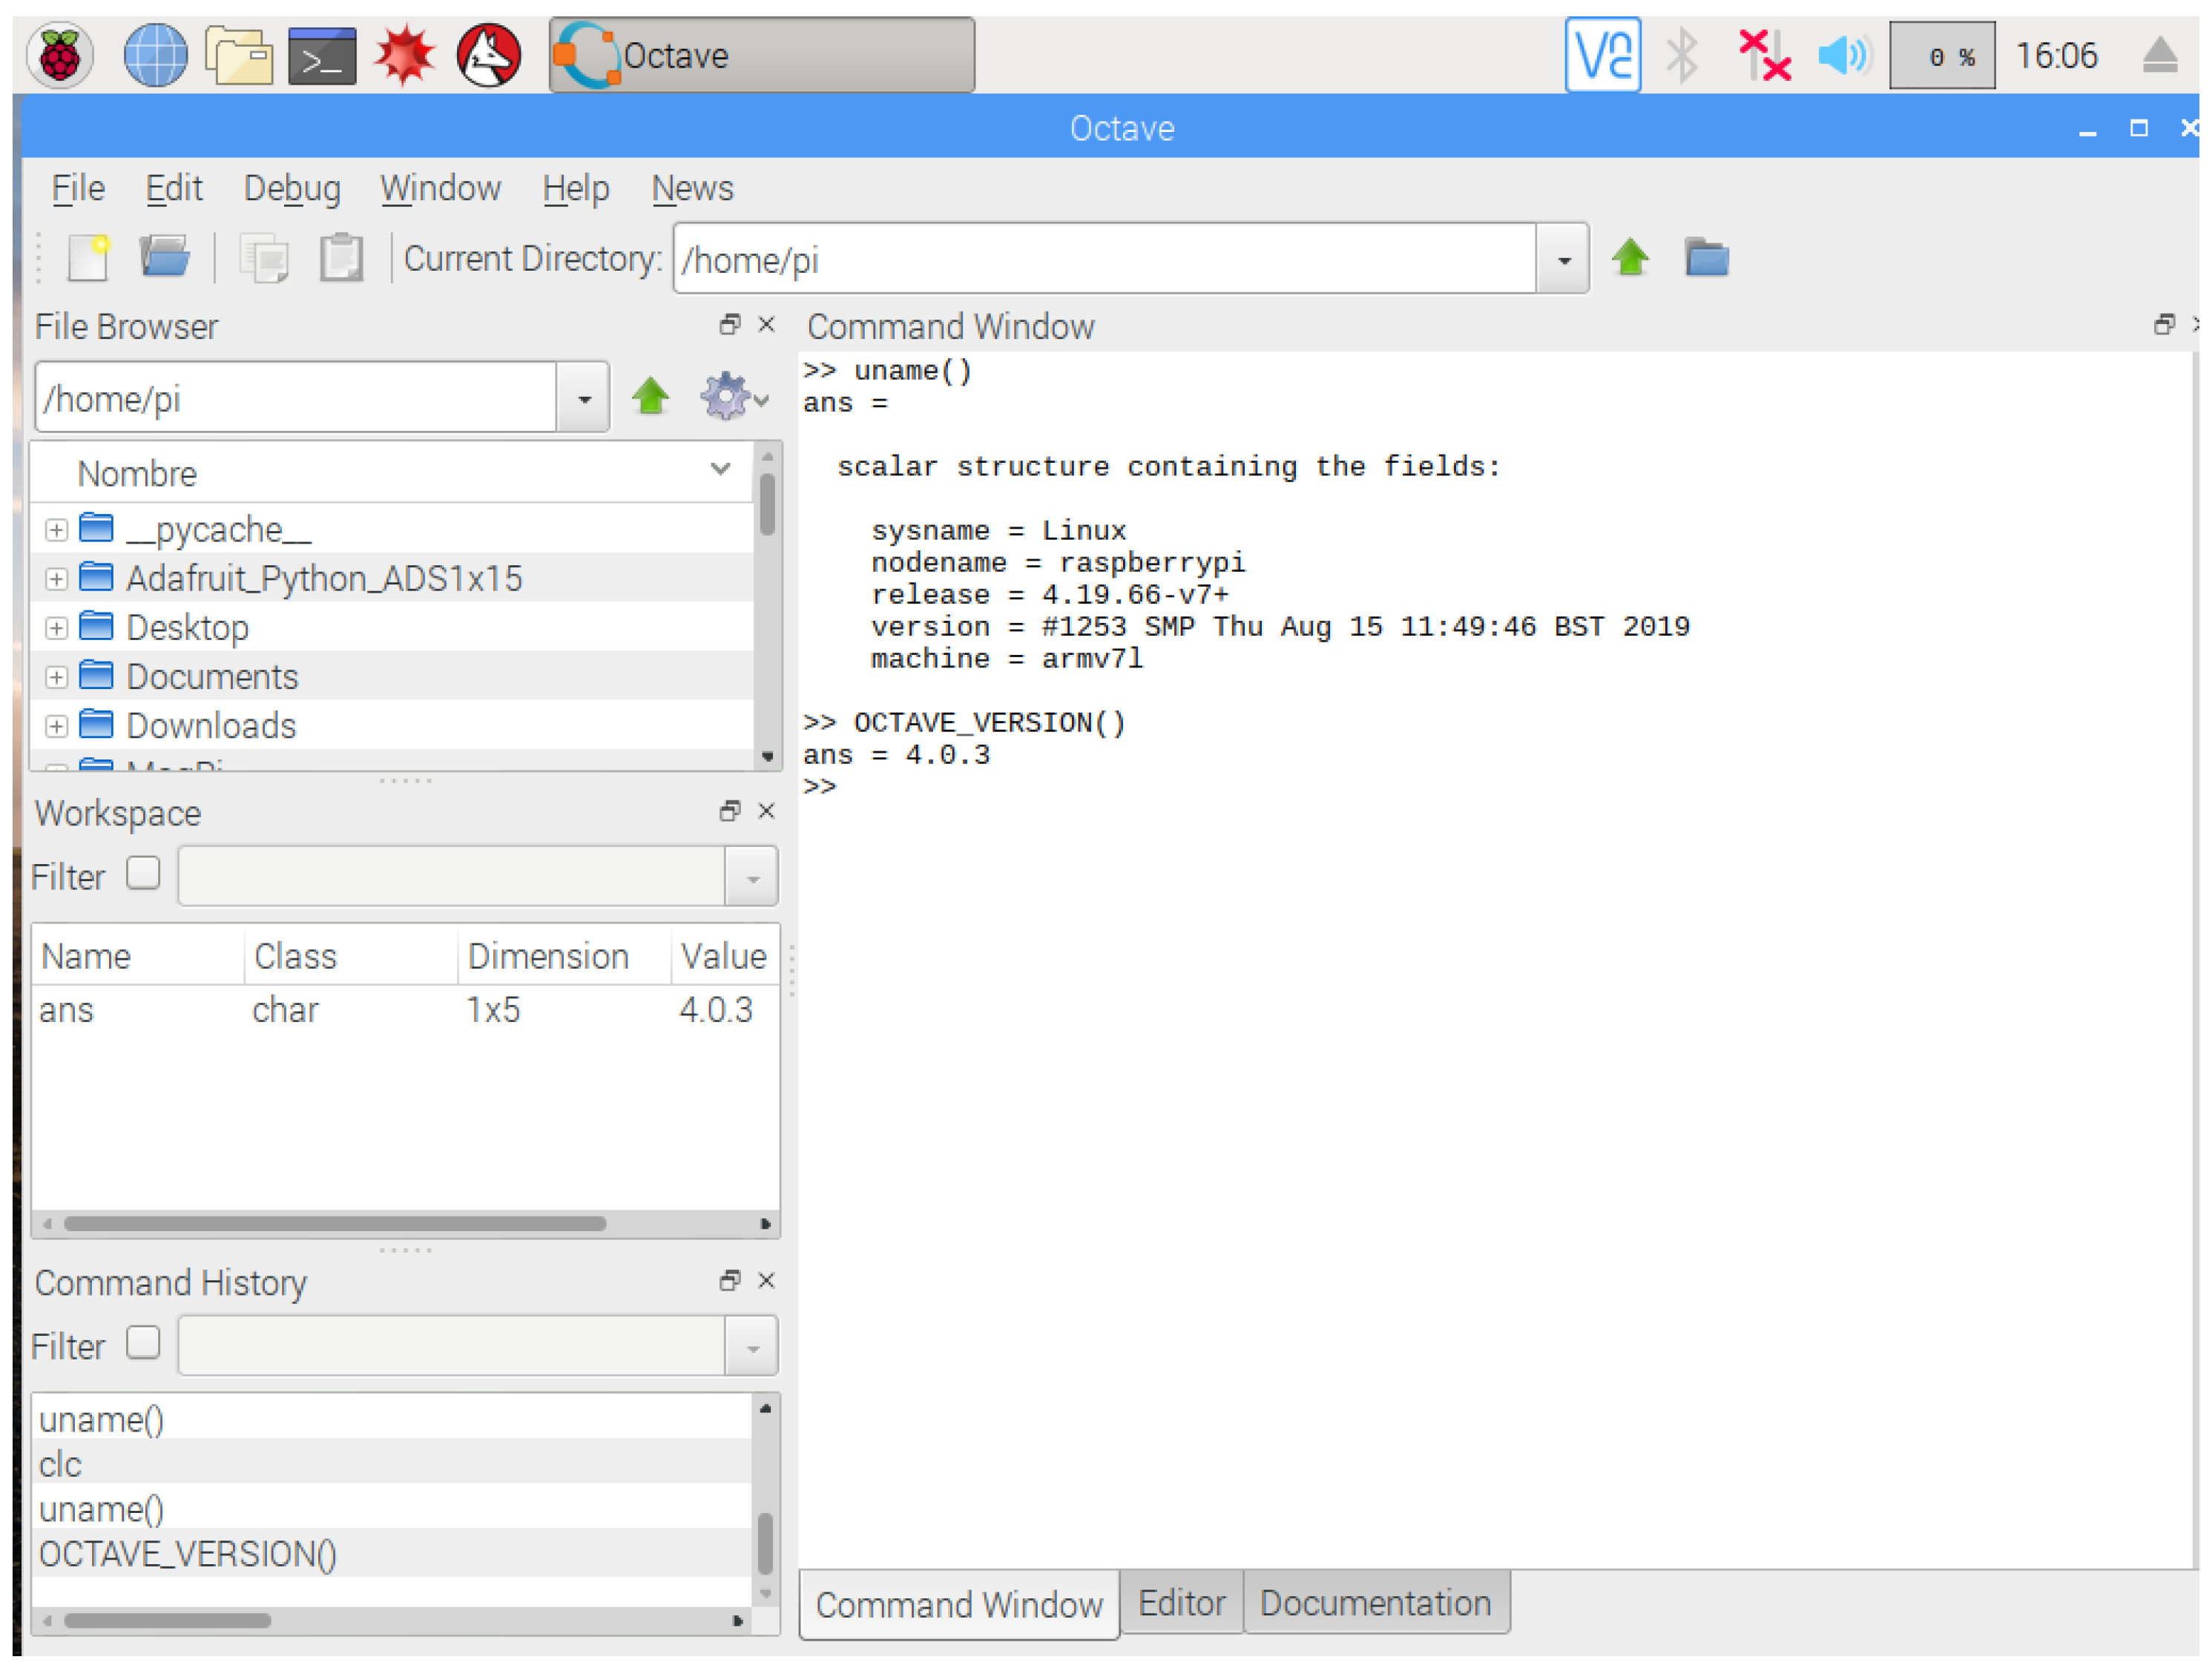The width and height of the screenshot is (2212, 1671).
Task: Enable the Command History filter checkbox
Action: [142, 1343]
